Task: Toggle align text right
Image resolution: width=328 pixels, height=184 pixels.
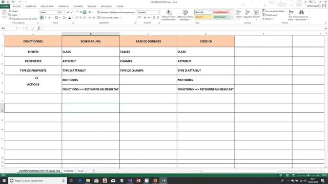Action: click(85, 18)
